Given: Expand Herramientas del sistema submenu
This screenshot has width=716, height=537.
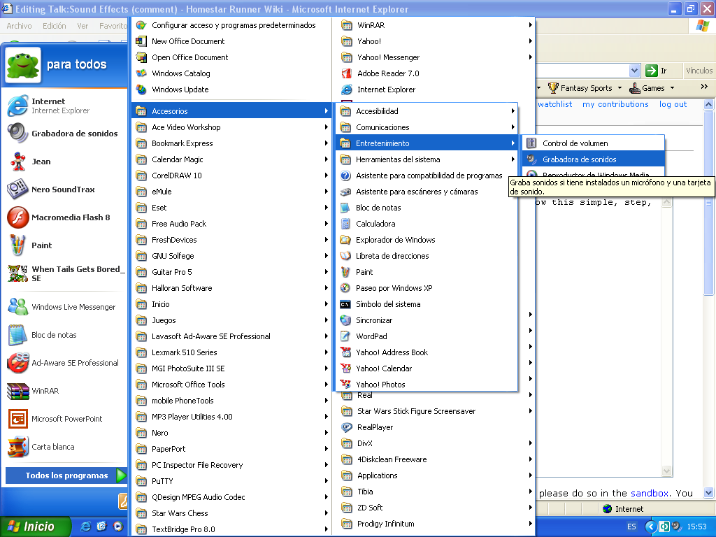Looking at the screenshot, I should pos(427,159).
